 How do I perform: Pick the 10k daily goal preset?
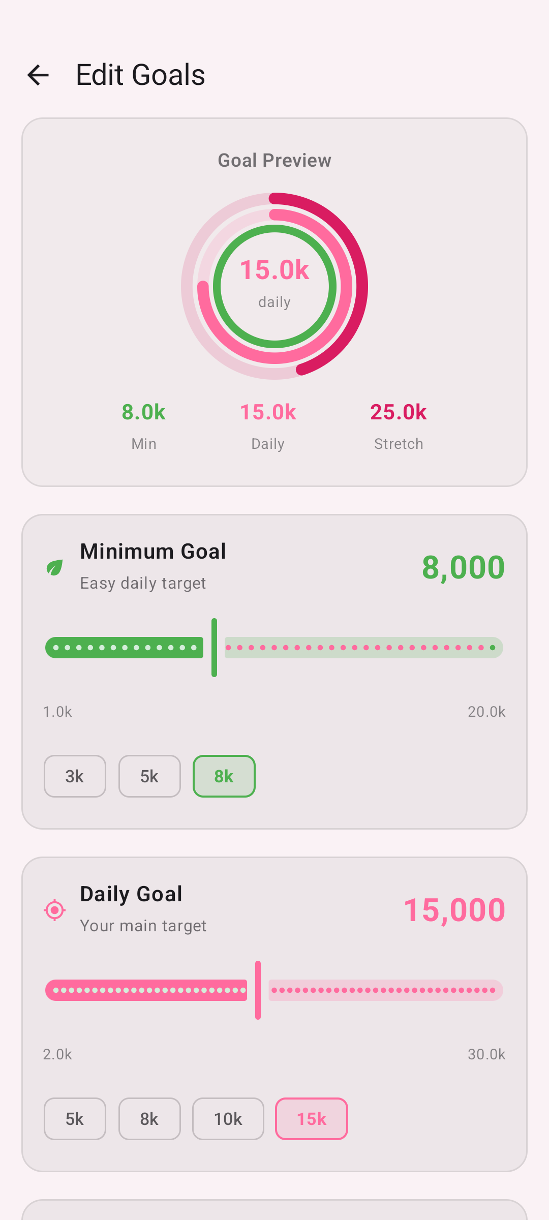(228, 1119)
